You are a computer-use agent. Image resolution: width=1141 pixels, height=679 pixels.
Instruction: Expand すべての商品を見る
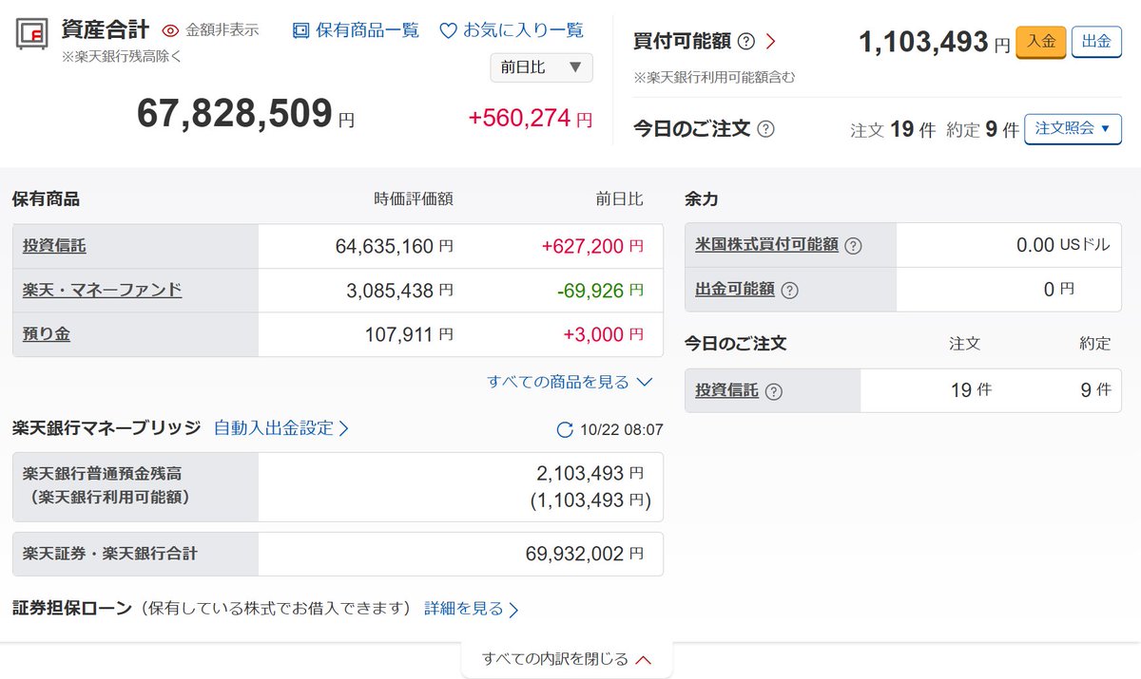570,382
